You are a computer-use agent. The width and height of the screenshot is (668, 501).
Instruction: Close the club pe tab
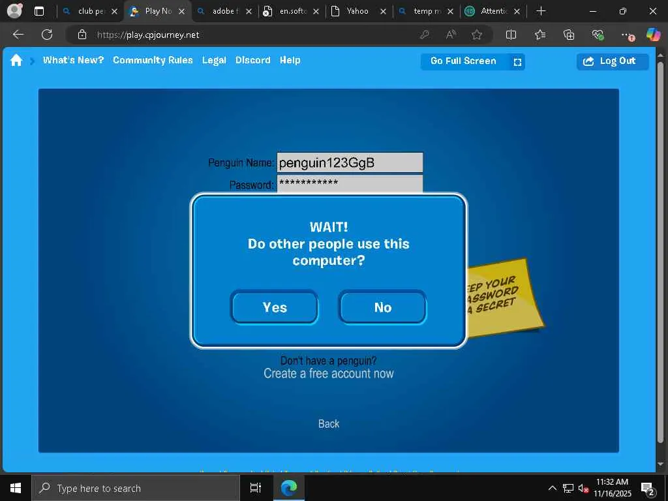(x=114, y=12)
